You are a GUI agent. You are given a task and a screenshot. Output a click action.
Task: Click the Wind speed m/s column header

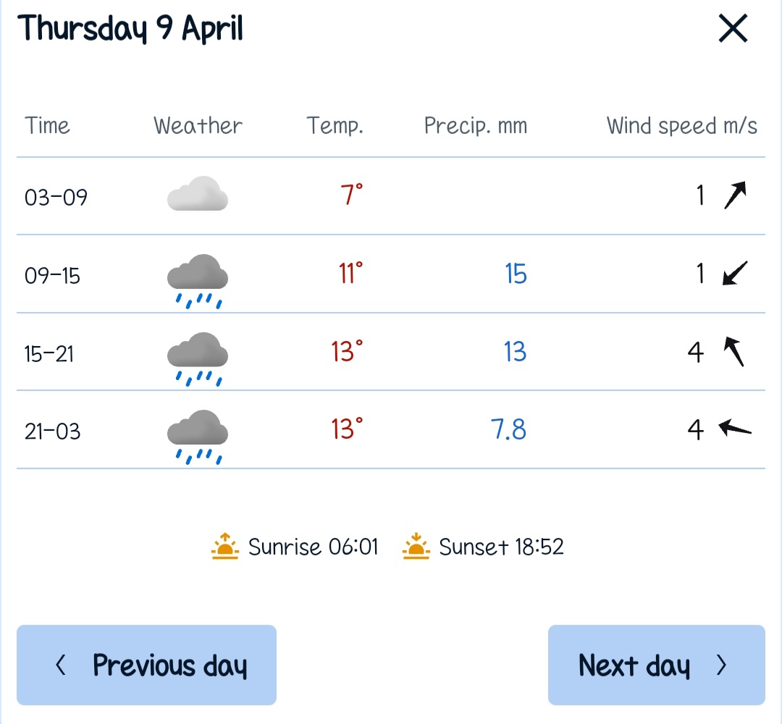[x=681, y=126]
